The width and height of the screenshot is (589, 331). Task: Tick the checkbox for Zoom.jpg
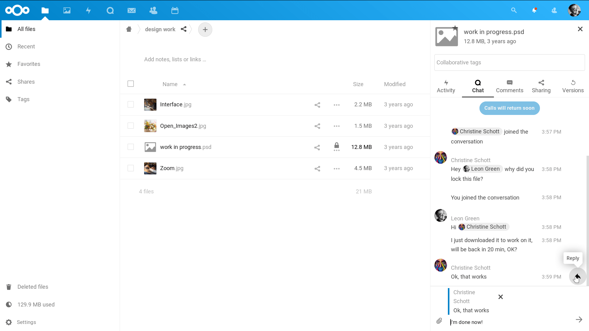tap(131, 168)
